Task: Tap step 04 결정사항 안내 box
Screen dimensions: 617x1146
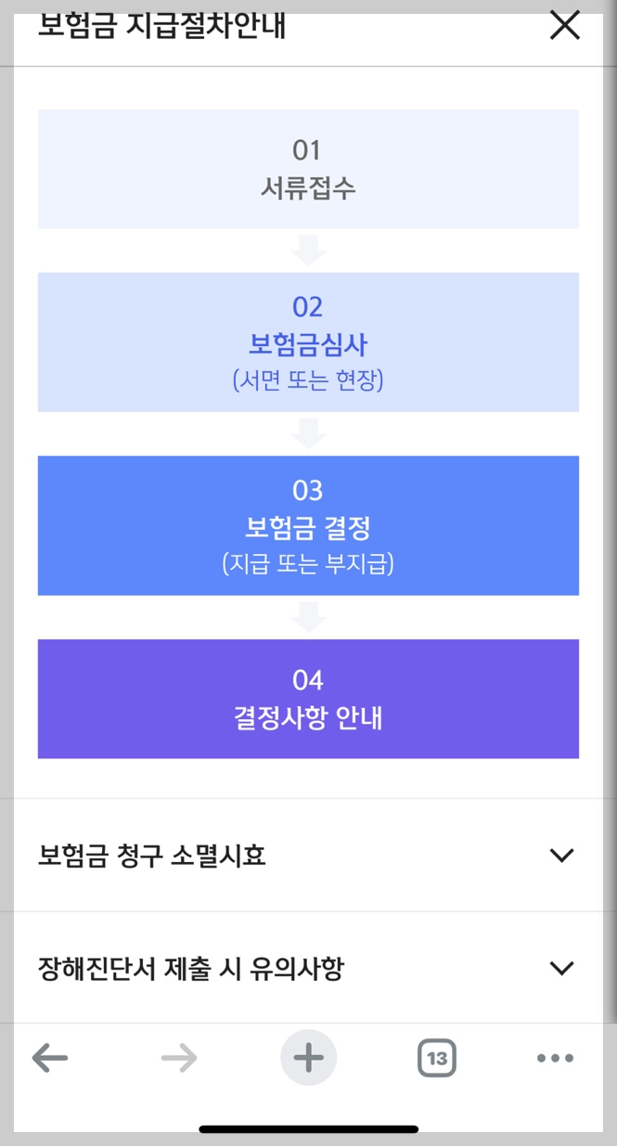Action: [308, 699]
